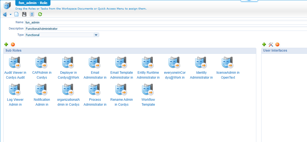This screenshot has width=307, height=142.
Task: Click the New document icon in toolbar
Action: point(16,14)
